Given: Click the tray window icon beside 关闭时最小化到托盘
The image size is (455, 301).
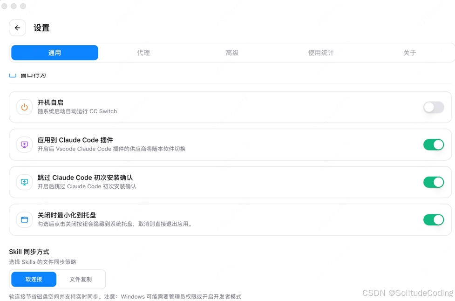Looking at the screenshot, I should [x=24, y=219].
